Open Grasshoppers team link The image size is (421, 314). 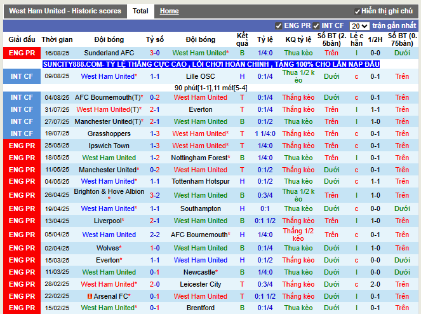pyautogui.click(x=109, y=133)
